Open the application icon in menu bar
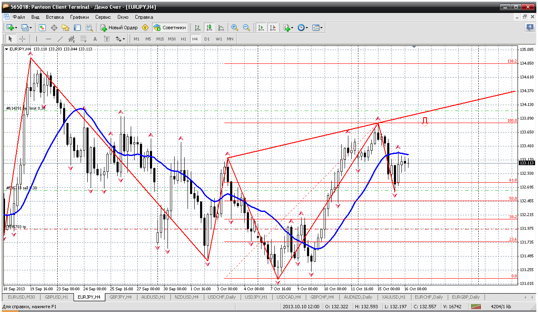538x312 pixels. coord(6,17)
